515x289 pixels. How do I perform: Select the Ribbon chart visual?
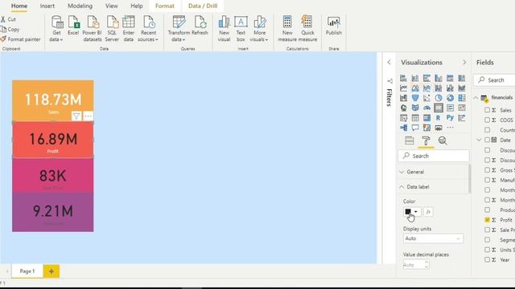(462, 88)
